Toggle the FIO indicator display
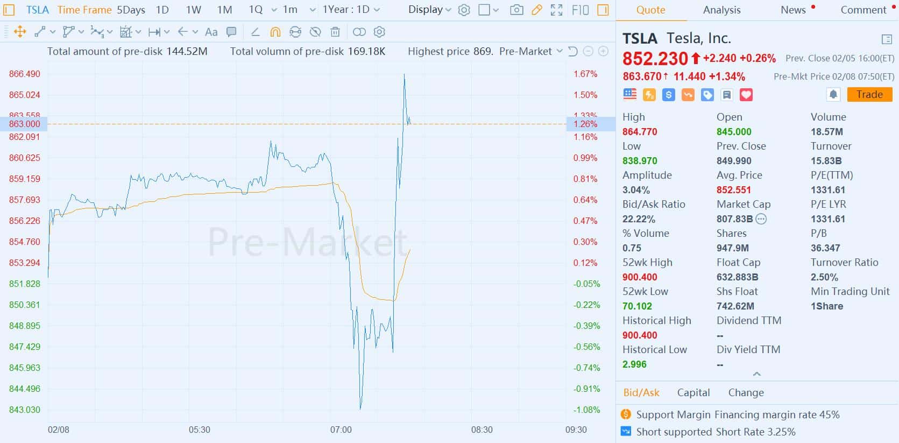The width and height of the screenshot is (899, 443). coord(580,10)
